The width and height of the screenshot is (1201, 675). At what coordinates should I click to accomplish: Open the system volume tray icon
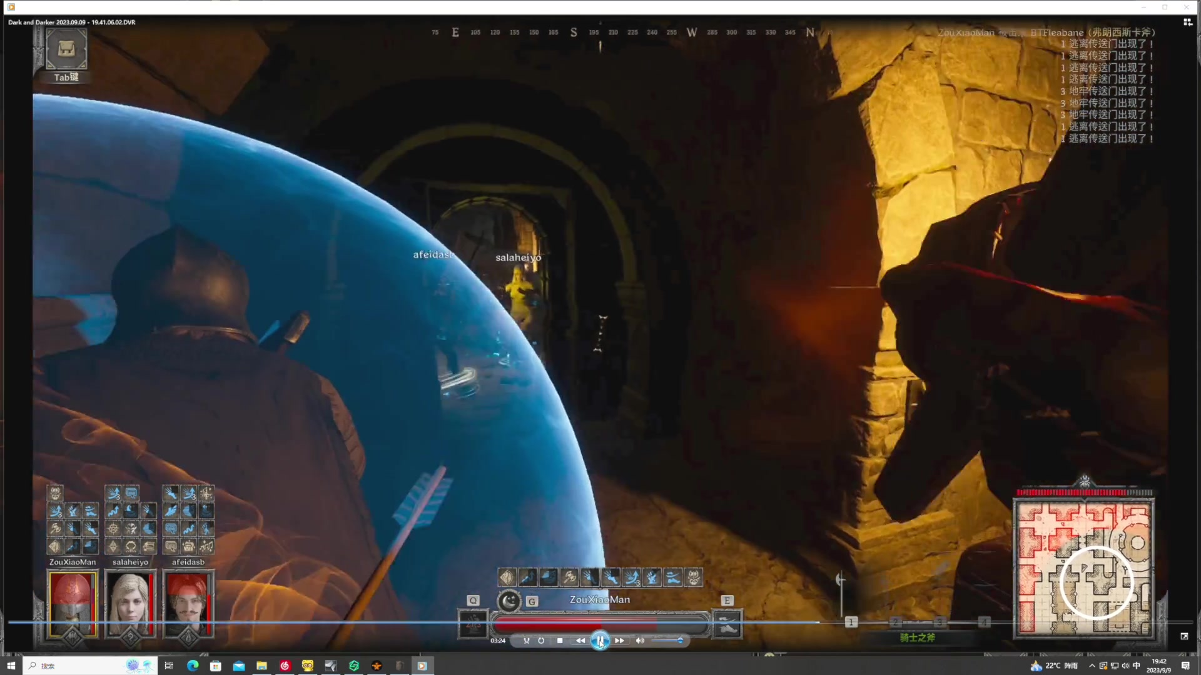(x=1125, y=666)
